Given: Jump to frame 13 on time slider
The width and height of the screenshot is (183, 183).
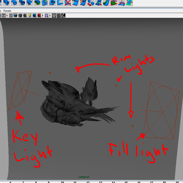Looking at the screenshot, I should pos(100,182).
